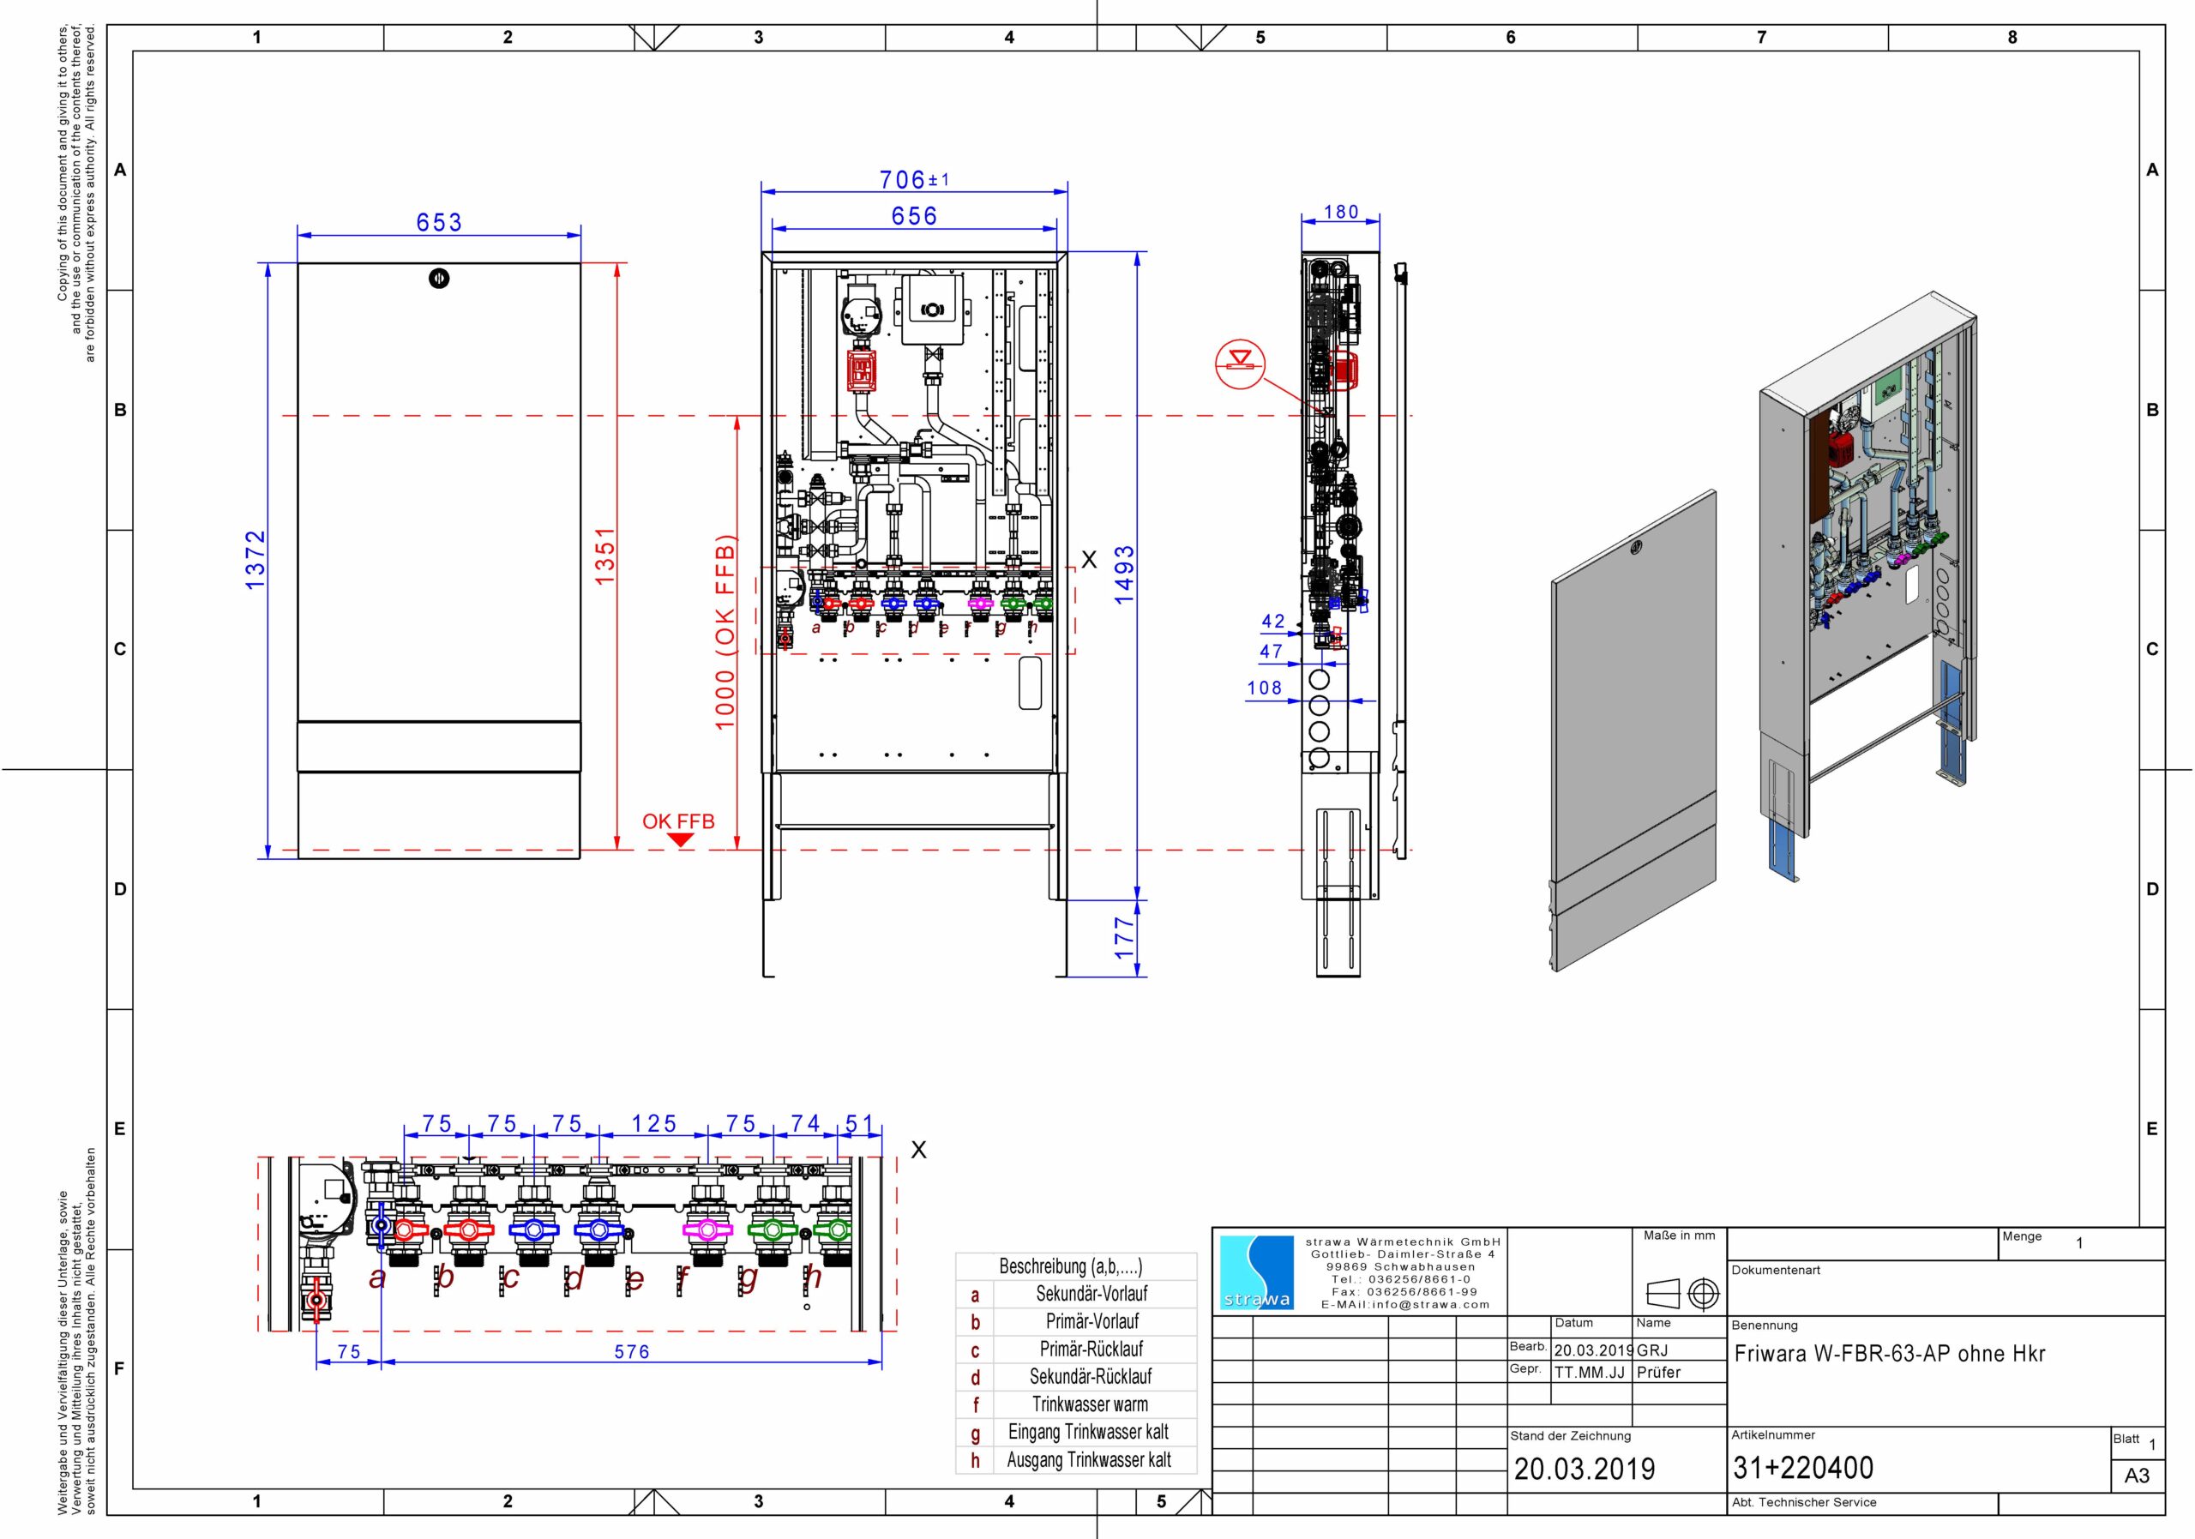The width and height of the screenshot is (2195, 1539).
Task: Click the door lock on the cabinet front
Action: point(439,278)
